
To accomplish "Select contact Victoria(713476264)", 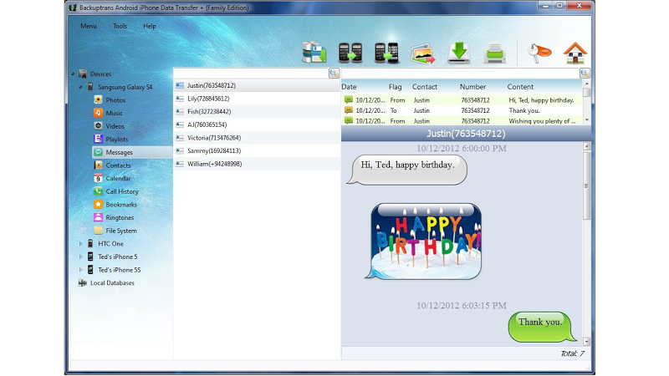I will pyautogui.click(x=257, y=138).
